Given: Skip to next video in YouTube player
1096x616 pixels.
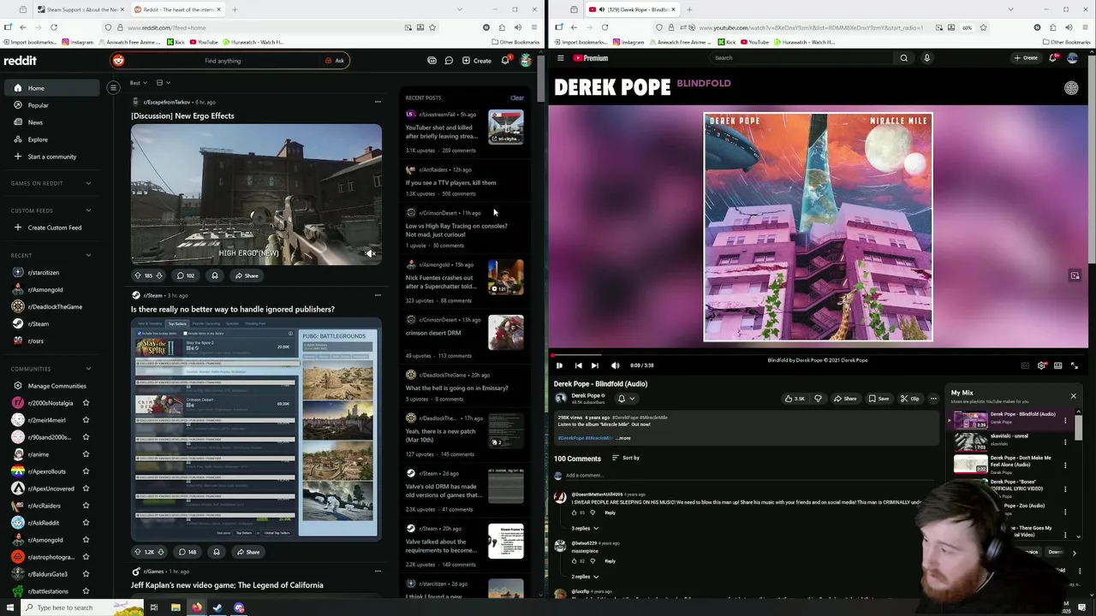Looking at the screenshot, I should (x=595, y=365).
